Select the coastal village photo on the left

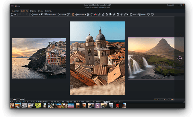tap(39, 58)
